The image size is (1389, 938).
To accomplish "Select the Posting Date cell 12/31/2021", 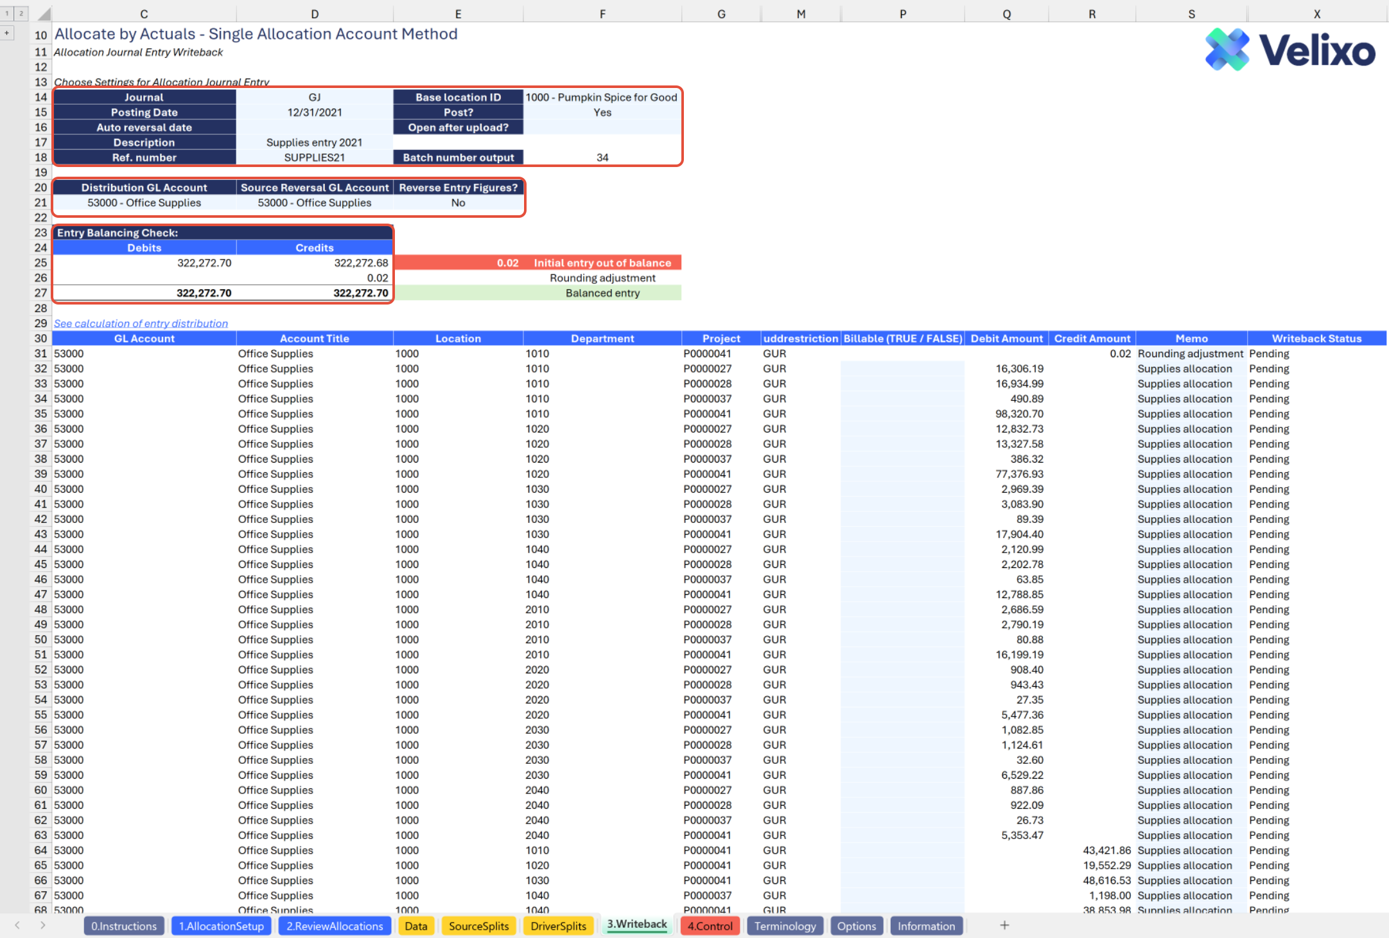I will click(314, 112).
